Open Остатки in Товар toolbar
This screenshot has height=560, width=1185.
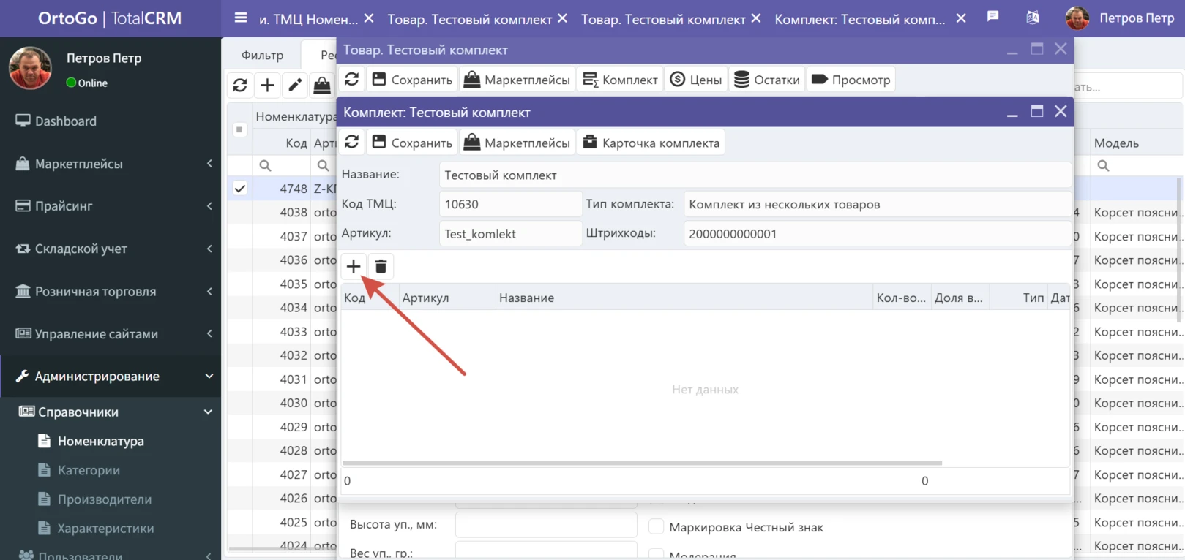[766, 80]
